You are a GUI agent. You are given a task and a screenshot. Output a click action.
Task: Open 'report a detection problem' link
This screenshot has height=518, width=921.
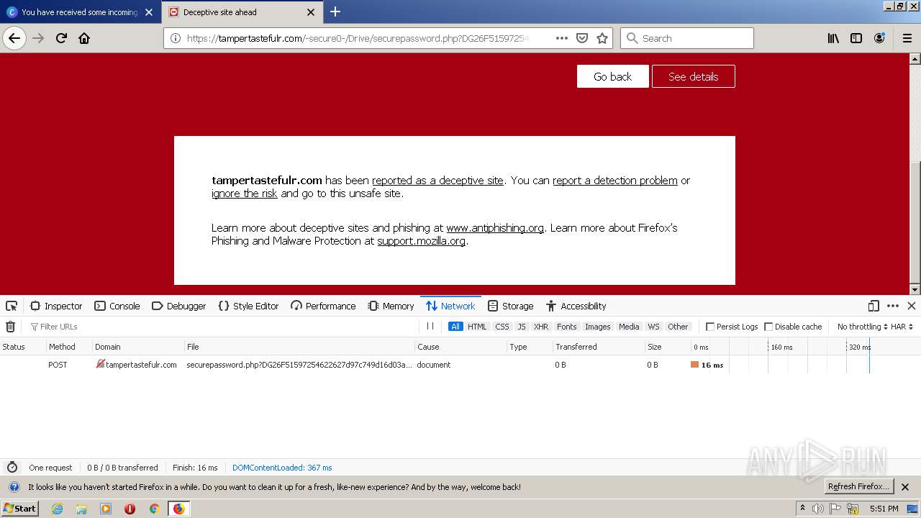pyautogui.click(x=615, y=181)
